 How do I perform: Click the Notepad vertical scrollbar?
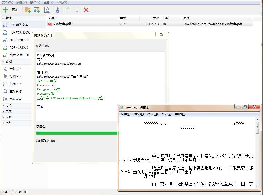pos(257,151)
